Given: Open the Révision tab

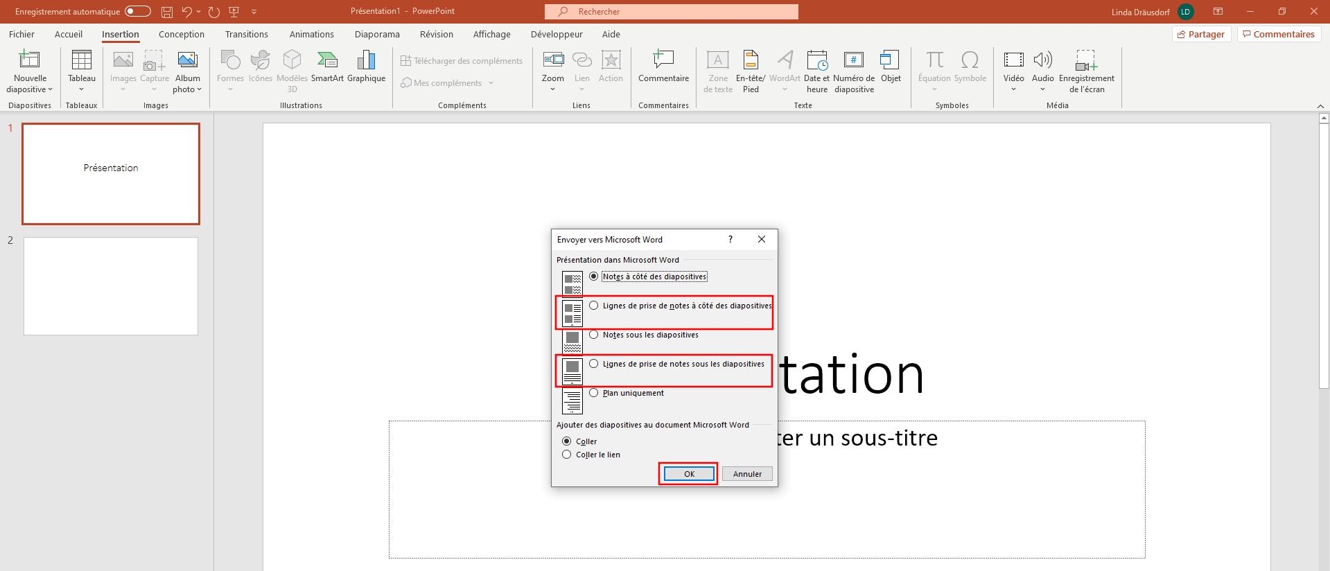Looking at the screenshot, I should [x=437, y=34].
